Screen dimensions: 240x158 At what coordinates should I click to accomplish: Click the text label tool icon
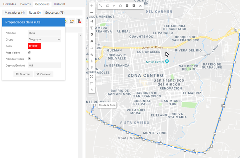(92, 28)
